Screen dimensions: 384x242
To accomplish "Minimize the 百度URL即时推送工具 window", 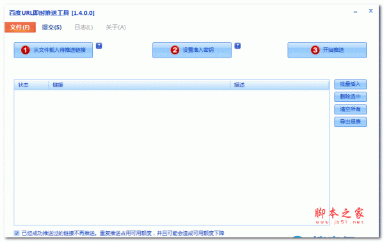I will (x=355, y=12).
